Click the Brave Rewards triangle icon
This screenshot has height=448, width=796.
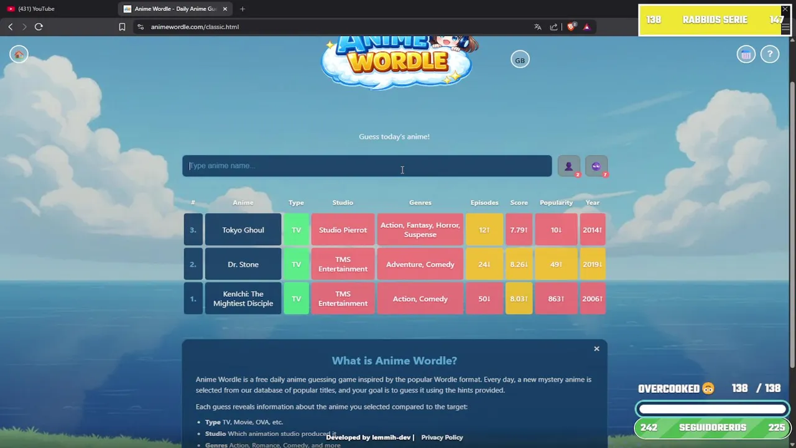tap(586, 27)
